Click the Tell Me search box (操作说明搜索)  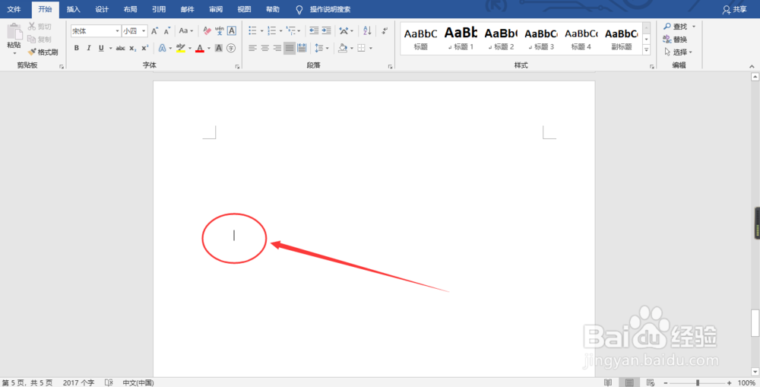point(330,9)
